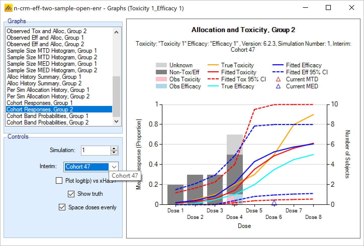Maximize the Graphs window
Image resolution: width=364 pixels, height=246 pixels.
328,8
